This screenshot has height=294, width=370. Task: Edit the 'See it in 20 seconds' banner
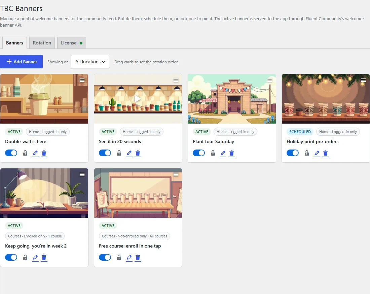pos(129,153)
